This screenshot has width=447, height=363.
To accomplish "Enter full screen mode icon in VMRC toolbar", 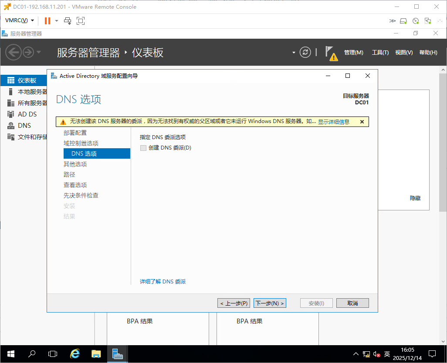I will point(81,21).
